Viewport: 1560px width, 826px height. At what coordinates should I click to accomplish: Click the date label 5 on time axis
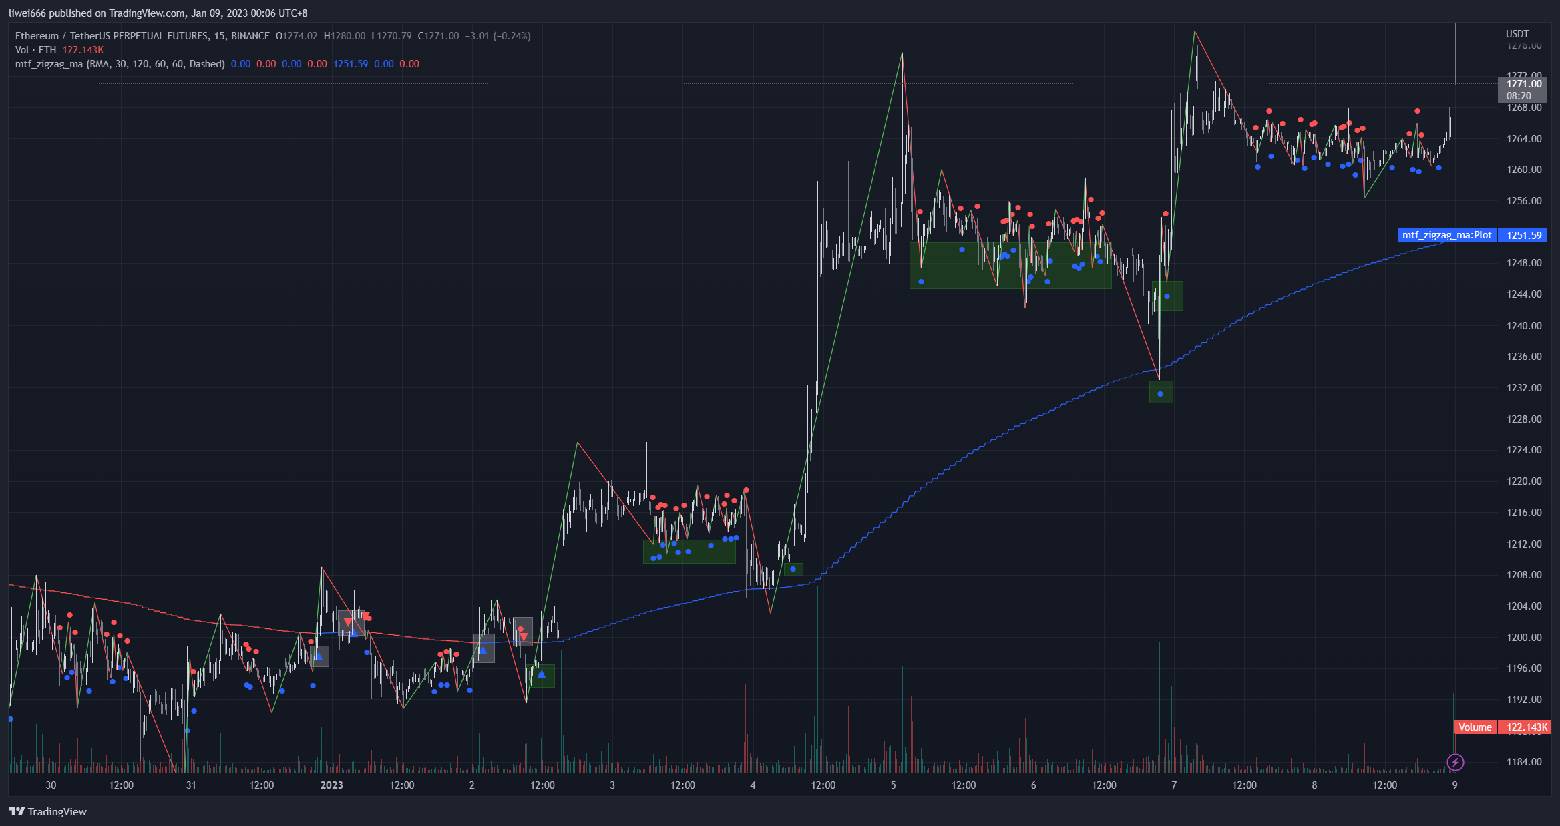click(x=893, y=785)
